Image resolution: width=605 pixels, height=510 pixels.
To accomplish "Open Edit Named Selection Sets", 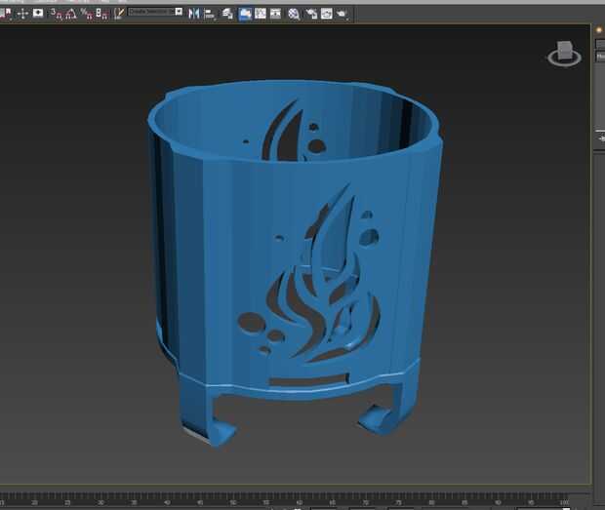I will point(119,13).
